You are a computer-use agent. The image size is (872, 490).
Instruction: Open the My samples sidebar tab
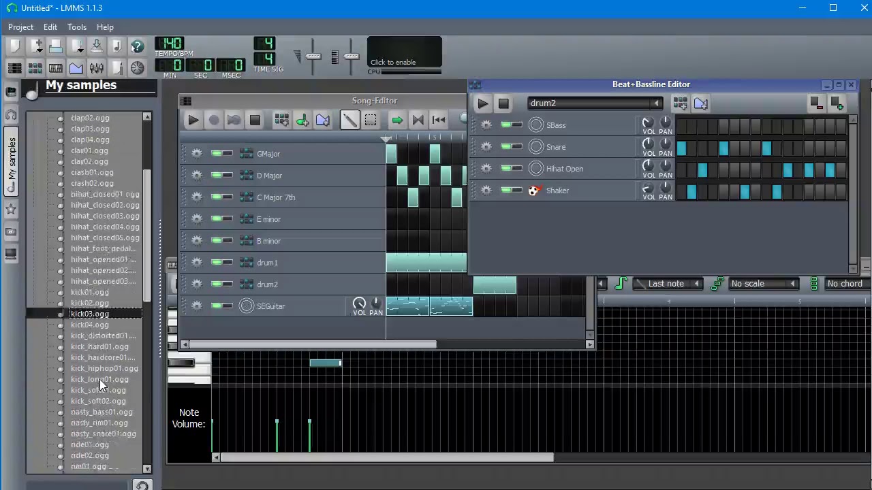[12, 163]
